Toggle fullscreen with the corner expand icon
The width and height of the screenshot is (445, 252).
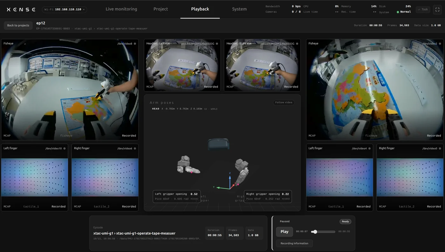coord(437,10)
